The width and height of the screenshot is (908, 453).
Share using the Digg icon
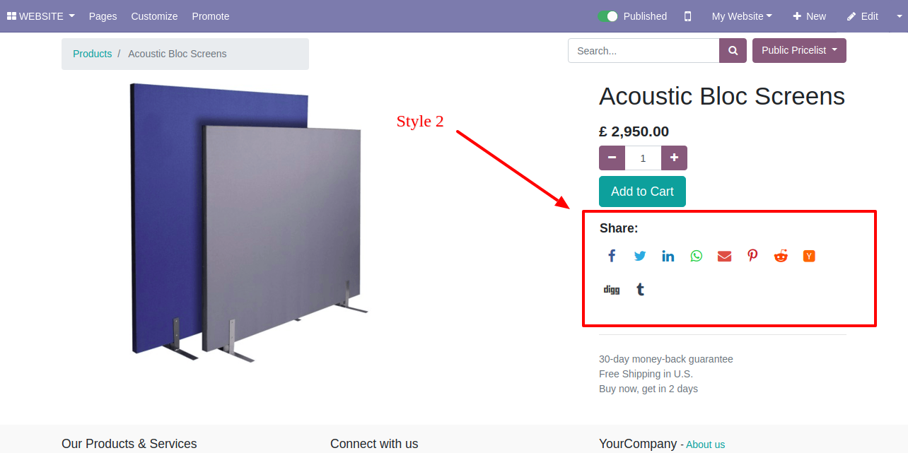(x=612, y=290)
